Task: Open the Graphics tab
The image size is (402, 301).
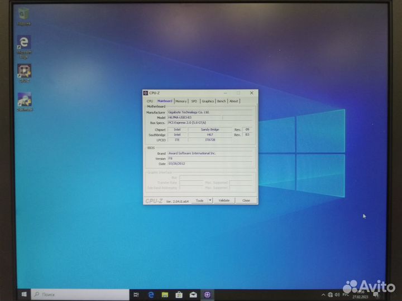Action: pos(208,101)
